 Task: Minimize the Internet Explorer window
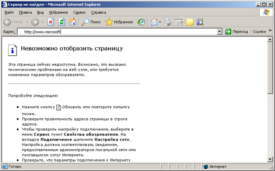258,4
